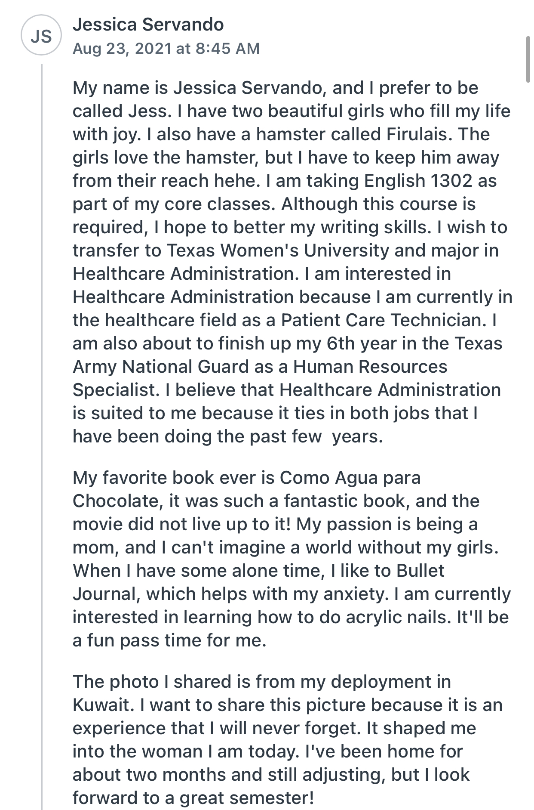Click the text English 1302
Screen dimensions: 534x810
[x=418, y=181]
